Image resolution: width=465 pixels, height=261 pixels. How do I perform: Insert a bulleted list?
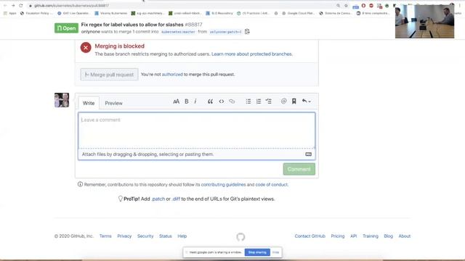248,101
